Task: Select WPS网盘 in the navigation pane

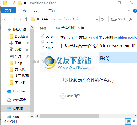Action: (17, 100)
